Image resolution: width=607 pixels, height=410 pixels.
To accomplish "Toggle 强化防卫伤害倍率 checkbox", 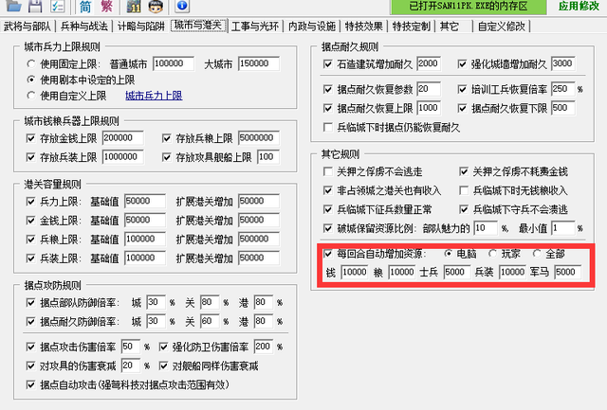I will pyautogui.click(x=164, y=347).
